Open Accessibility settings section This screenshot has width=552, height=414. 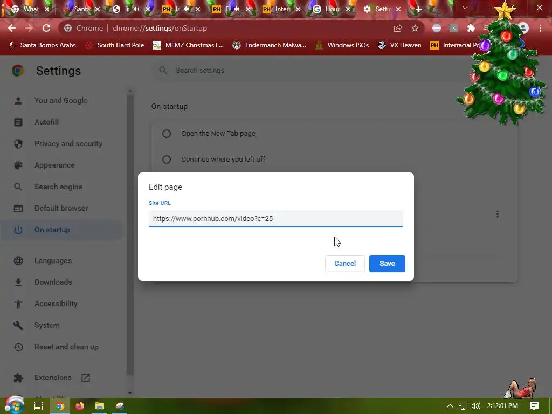click(56, 303)
